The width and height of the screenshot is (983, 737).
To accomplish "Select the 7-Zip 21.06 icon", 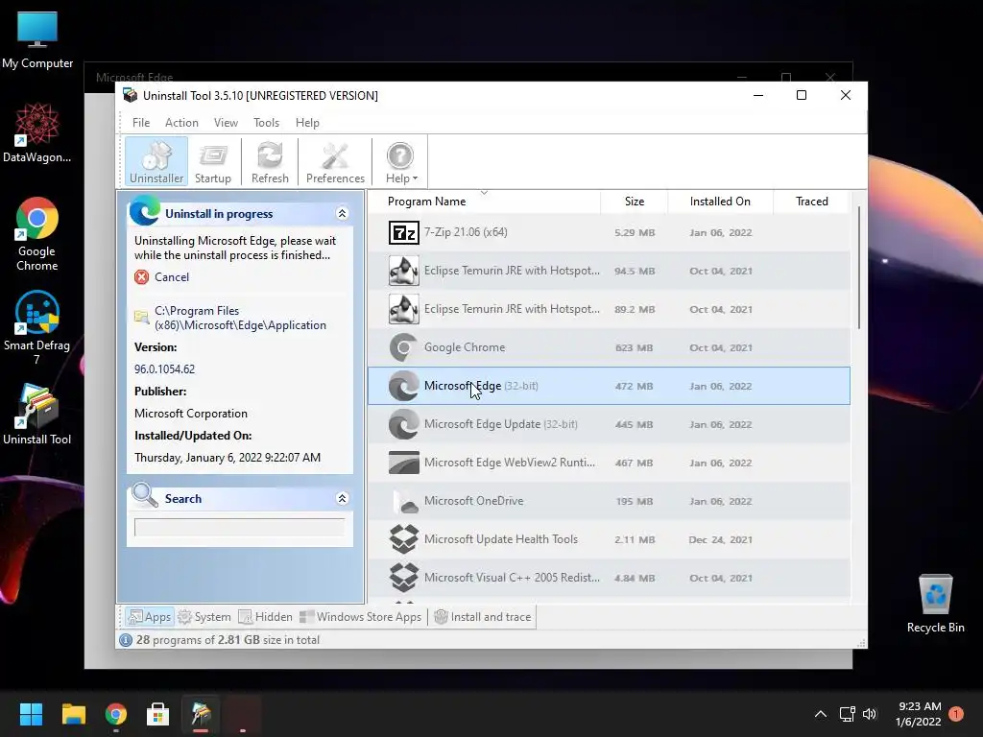I will tap(404, 232).
